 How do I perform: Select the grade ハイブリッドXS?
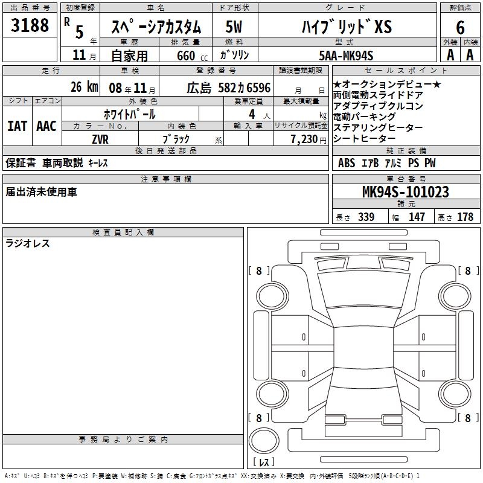(347, 27)
